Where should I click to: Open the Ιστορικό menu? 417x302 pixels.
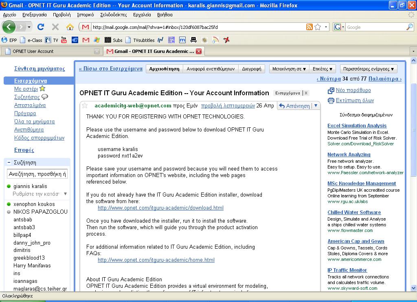pos(86,15)
